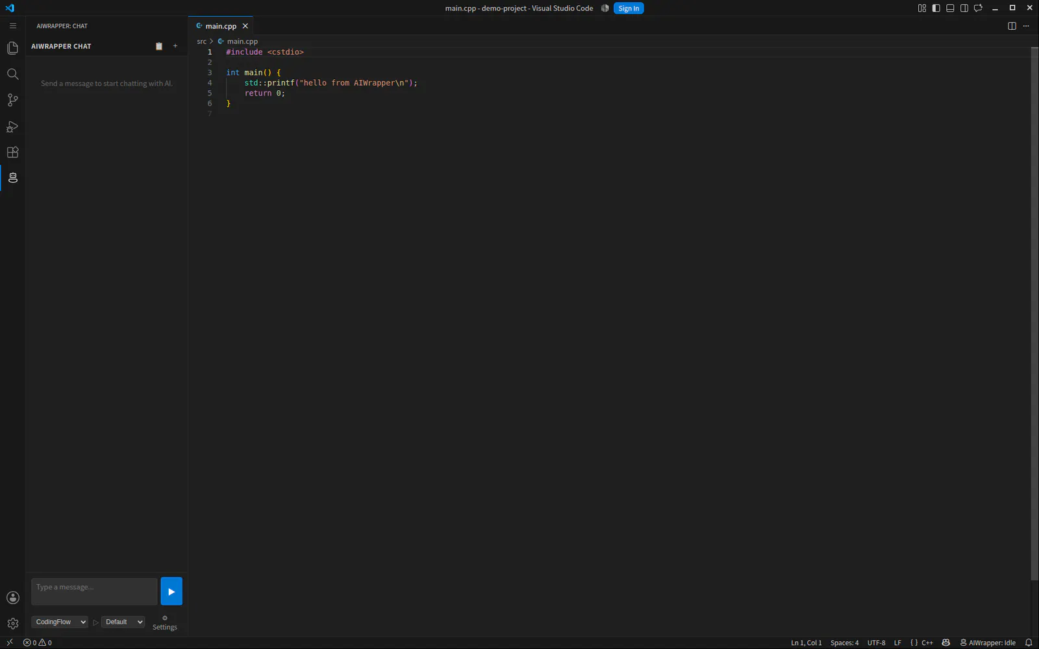Click the AIWrapper: Idle status item

pyautogui.click(x=988, y=643)
